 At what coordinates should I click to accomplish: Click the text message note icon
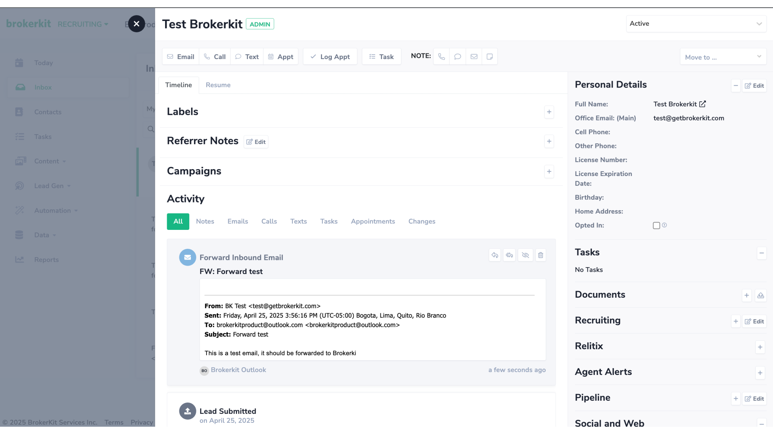click(x=458, y=57)
